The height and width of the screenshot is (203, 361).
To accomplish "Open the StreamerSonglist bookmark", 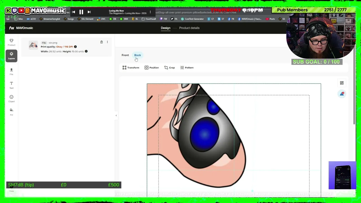I will [50, 19].
